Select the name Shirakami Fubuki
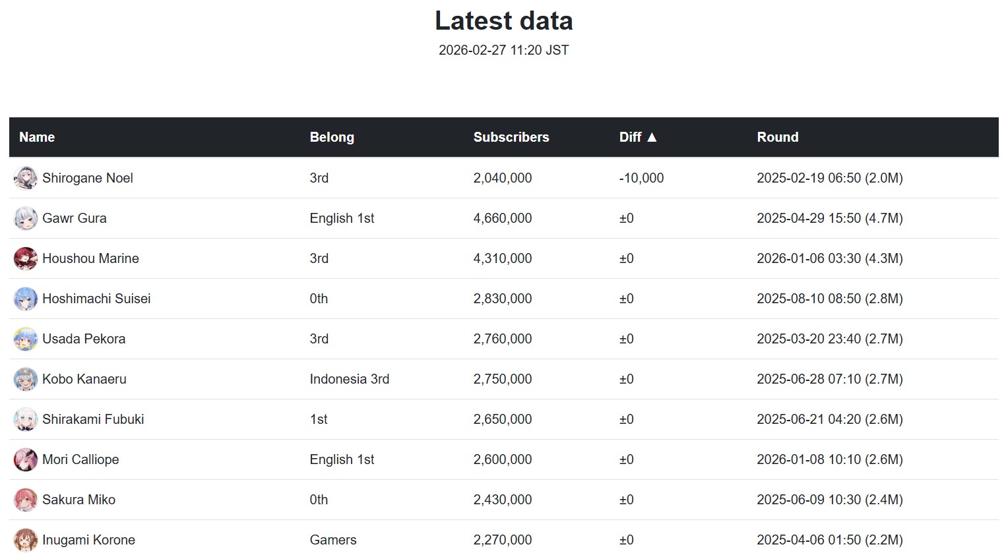Image resolution: width=1006 pixels, height=557 pixels. (x=93, y=419)
